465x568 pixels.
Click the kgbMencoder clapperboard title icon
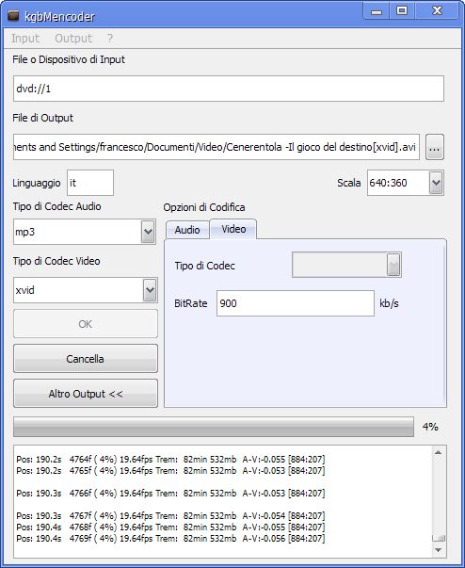point(13,16)
